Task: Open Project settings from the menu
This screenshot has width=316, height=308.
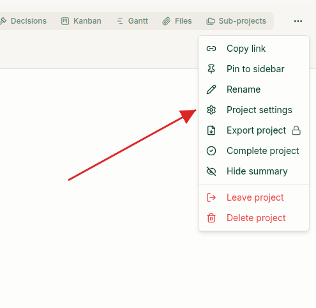Action: coord(253,110)
